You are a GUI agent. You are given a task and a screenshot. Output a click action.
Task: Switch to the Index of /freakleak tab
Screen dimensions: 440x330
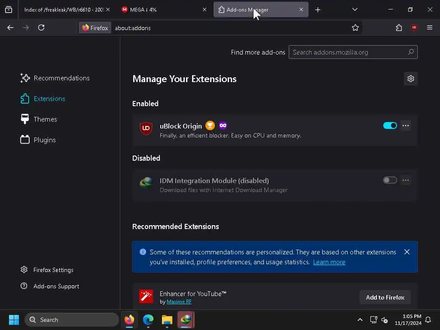coord(64,9)
